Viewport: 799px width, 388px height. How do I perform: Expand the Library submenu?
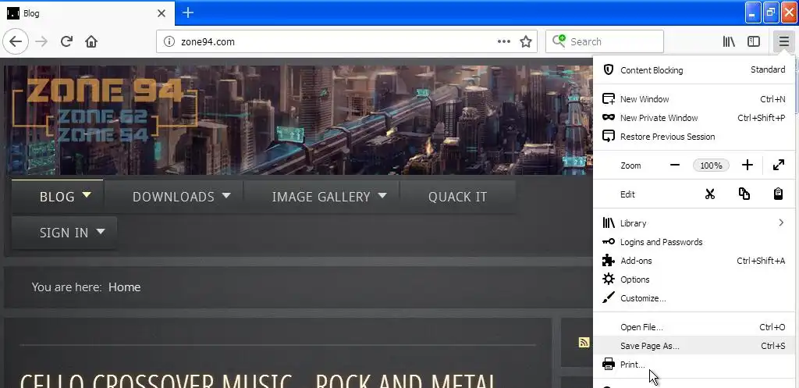tap(694, 223)
